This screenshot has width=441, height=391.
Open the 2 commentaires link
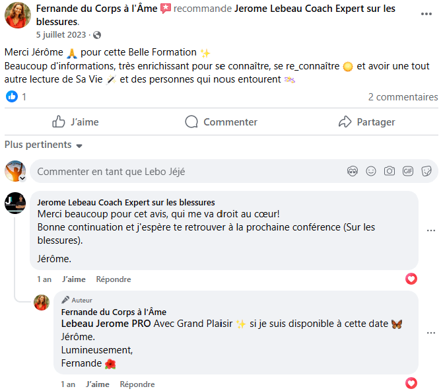403,97
